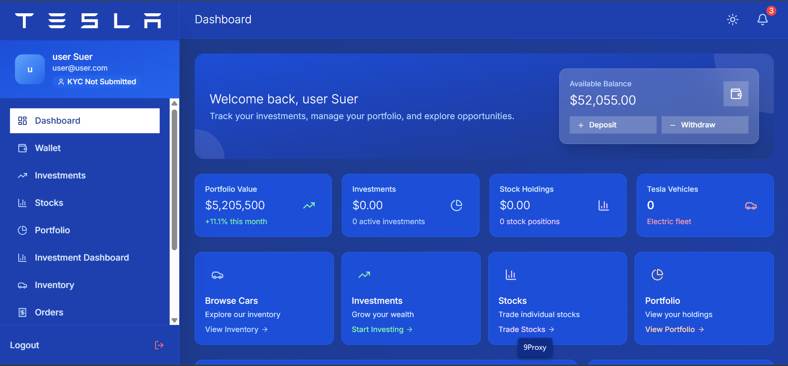Viewport: 788px width, 366px height.
Task: Click the View Inventory link
Action: [x=236, y=329]
